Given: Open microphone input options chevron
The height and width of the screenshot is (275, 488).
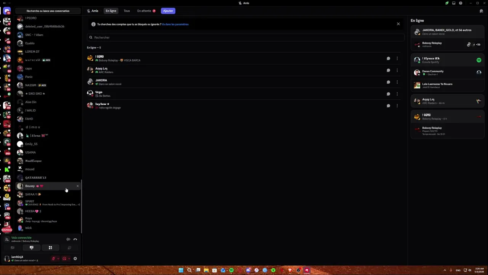Looking at the screenshot, I should (58, 259).
